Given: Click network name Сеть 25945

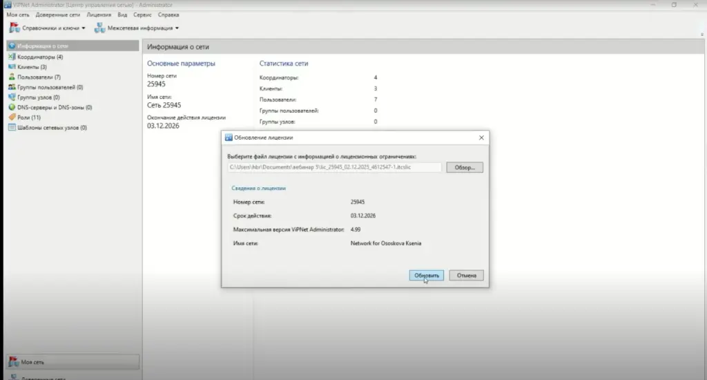Looking at the screenshot, I should (x=164, y=105).
